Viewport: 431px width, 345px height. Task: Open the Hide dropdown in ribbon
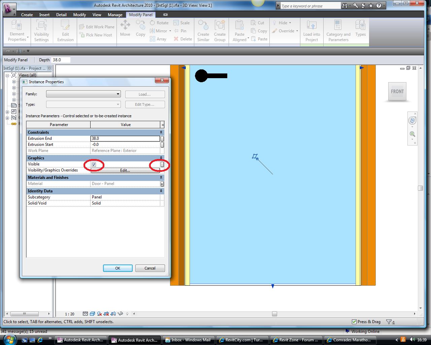pyautogui.click(x=282, y=23)
